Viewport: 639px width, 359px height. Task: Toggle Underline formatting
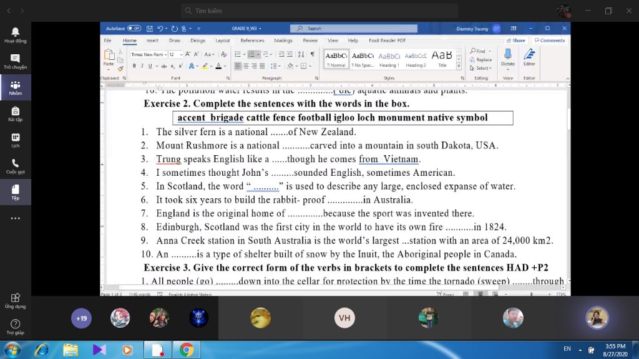(x=150, y=66)
